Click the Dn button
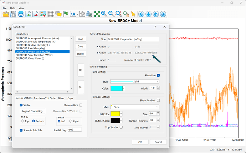Image resolution: width=246 pixels, height=153 pixels. pyautogui.click(x=81, y=87)
